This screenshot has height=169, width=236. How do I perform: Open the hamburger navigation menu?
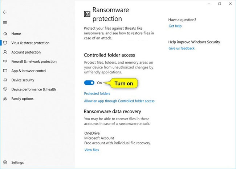(5, 22)
